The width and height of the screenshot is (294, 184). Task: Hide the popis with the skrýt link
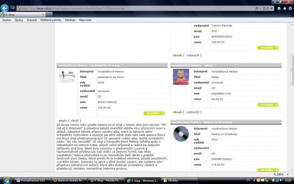tap(75, 121)
